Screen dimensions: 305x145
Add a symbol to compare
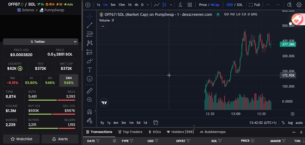tap(88, 5)
